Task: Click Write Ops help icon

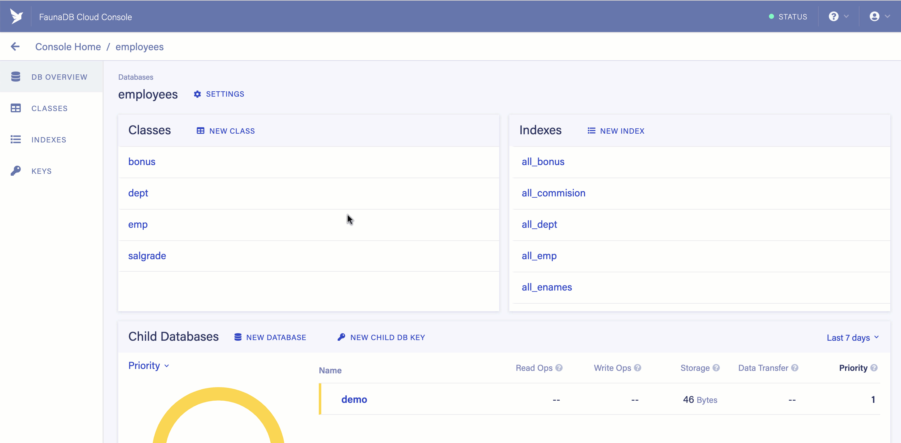Action: tap(638, 368)
